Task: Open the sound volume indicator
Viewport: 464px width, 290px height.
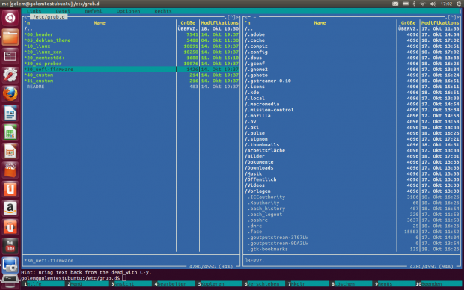Action: click(x=433, y=4)
